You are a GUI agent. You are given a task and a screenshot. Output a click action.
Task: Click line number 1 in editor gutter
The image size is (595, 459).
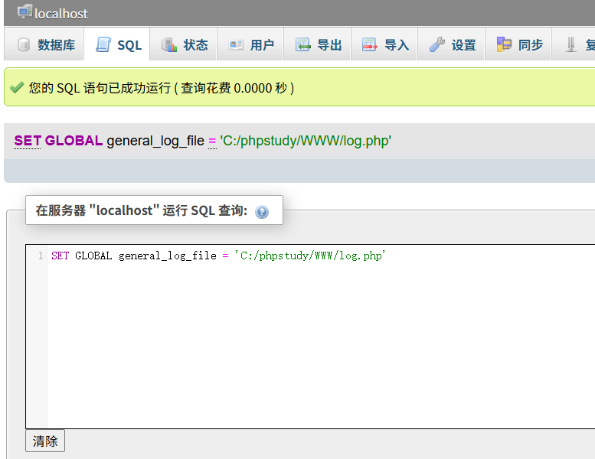pos(40,256)
